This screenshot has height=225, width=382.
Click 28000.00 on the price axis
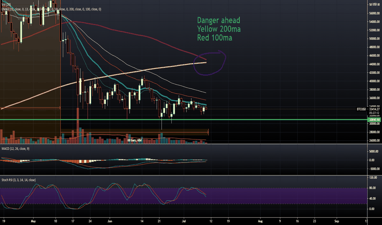pos(374,132)
